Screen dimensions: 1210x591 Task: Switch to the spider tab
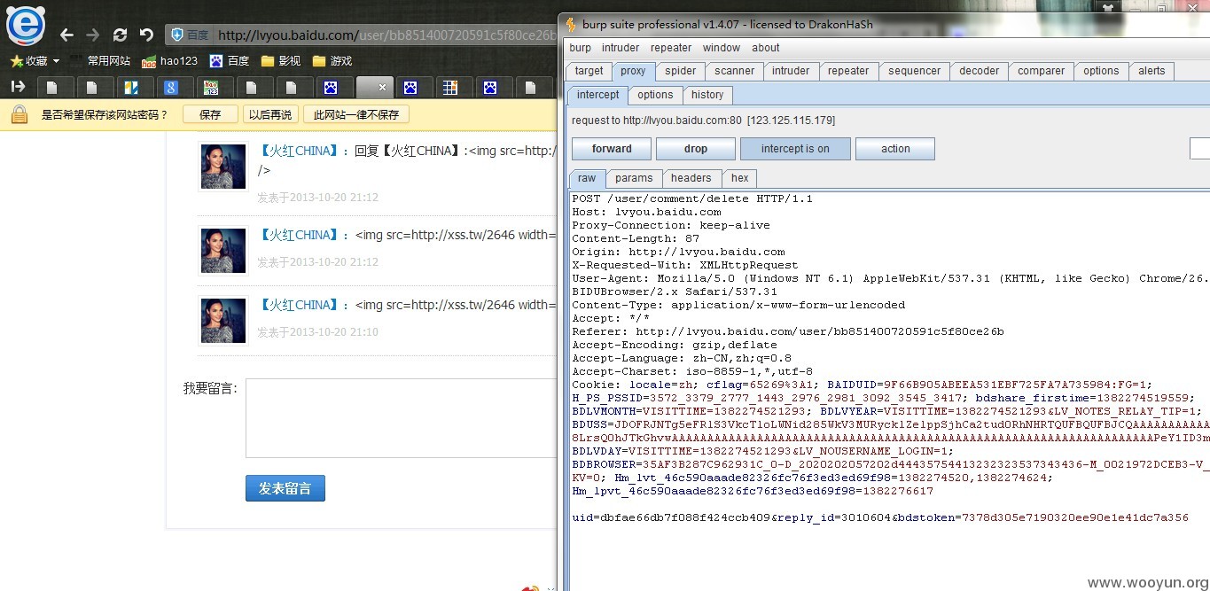pos(681,71)
